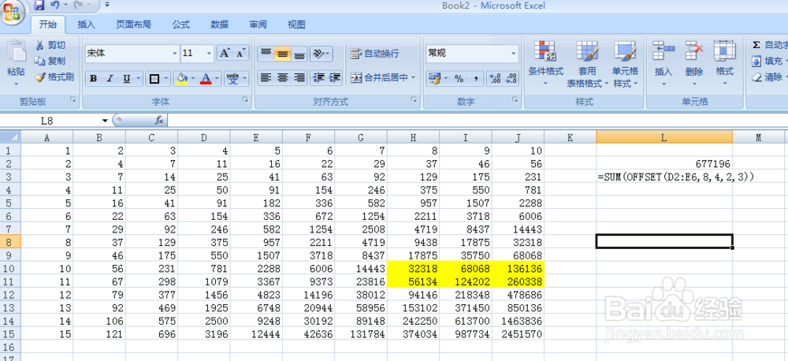This screenshot has height=361, width=788.
Task: Open the undo history dropdown arrow
Action: click(66, 6)
